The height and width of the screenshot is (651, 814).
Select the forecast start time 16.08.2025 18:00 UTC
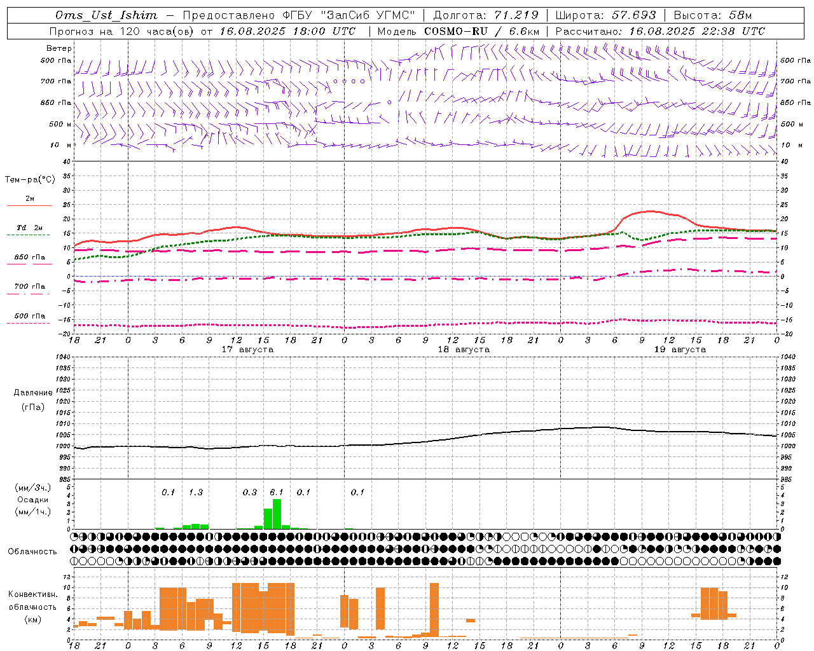coord(288,31)
